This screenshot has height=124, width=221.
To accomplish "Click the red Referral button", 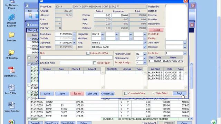I will coord(156,30).
